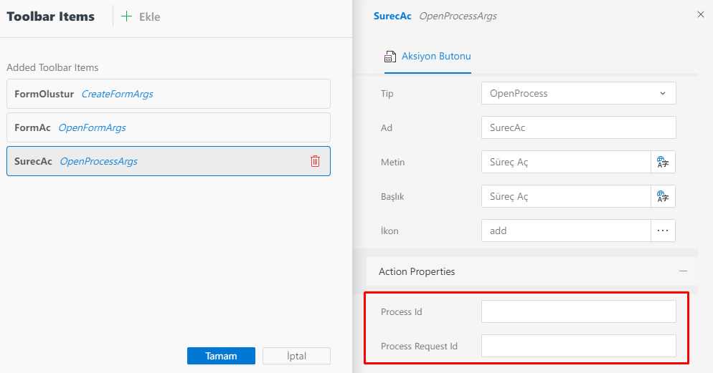Select the FormAc toolbar item
This screenshot has width=713, height=373.
pyautogui.click(x=168, y=127)
